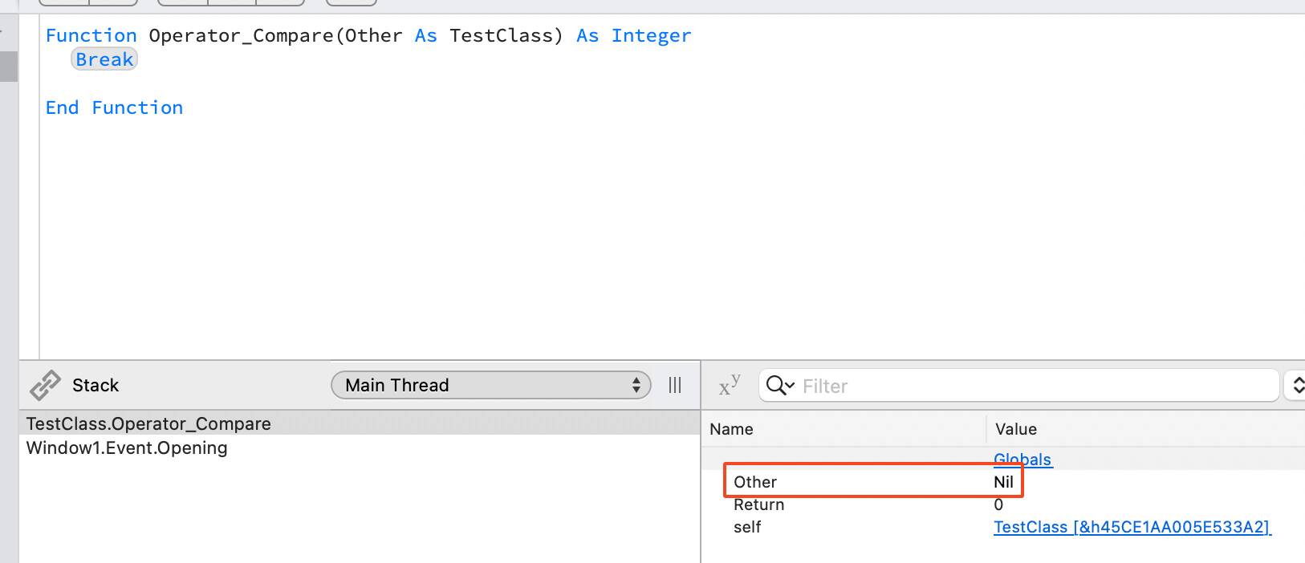
Task: Select the Return variable row
Action: 758,504
